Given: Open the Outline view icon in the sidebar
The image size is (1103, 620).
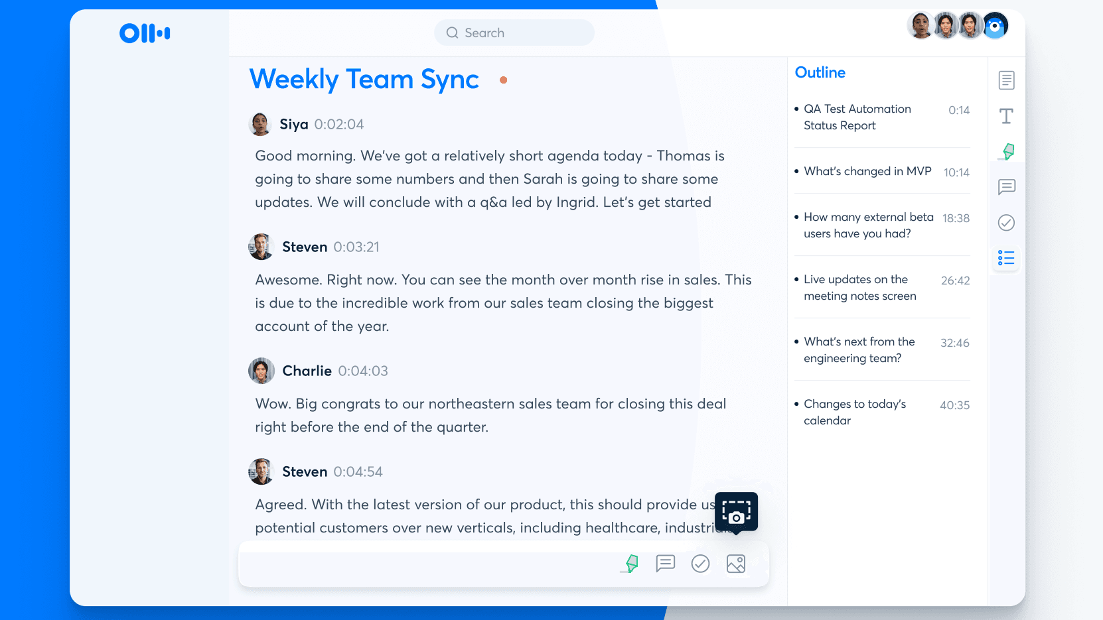Looking at the screenshot, I should pos(1006,258).
